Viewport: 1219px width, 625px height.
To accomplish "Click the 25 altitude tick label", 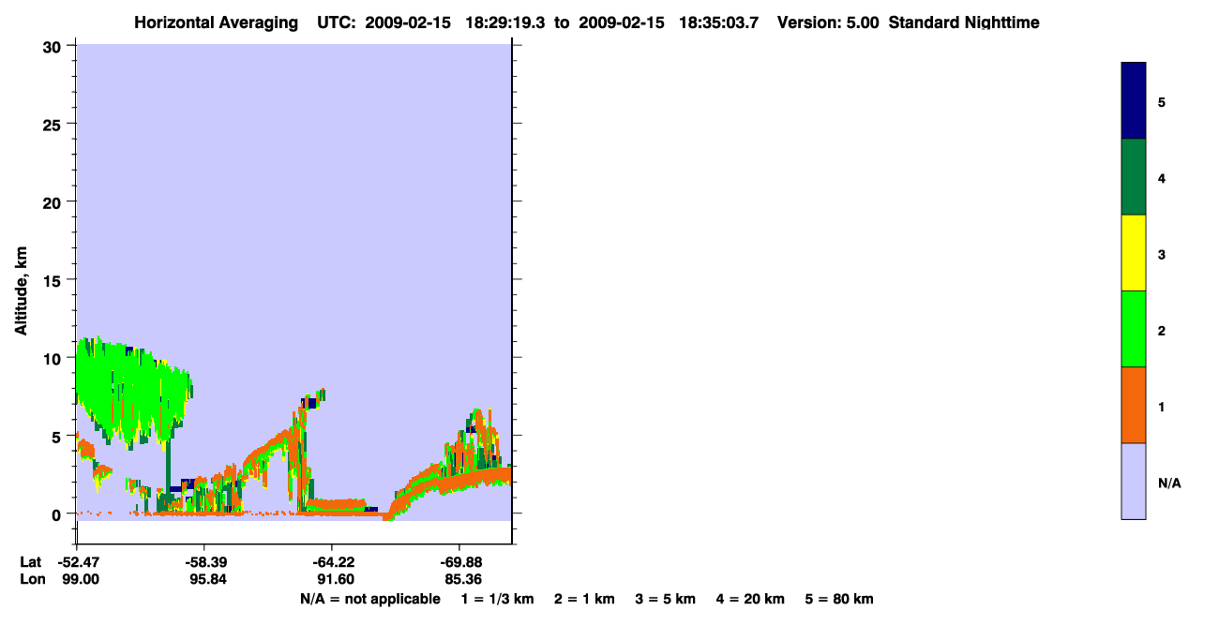I will (53, 124).
